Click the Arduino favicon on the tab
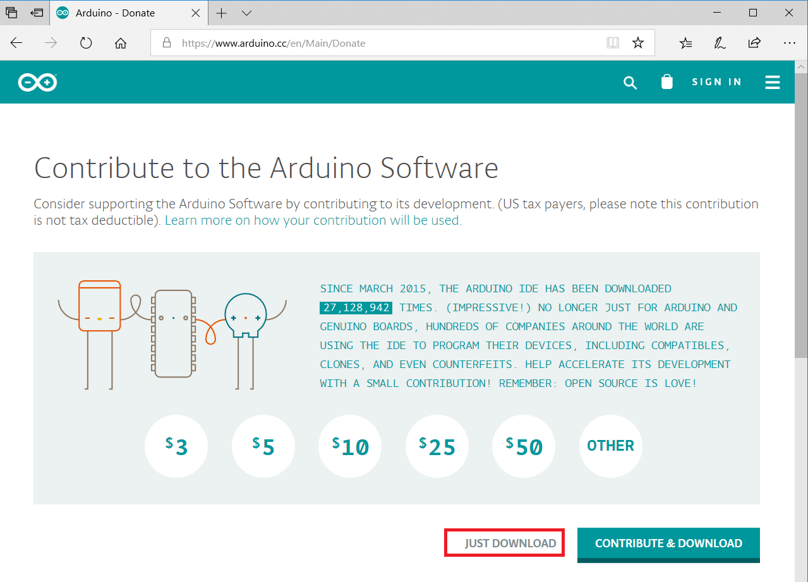Image resolution: width=808 pixels, height=582 pixels. coord(63,13)
